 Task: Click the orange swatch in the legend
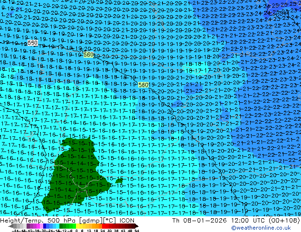(x=97, y=226)
